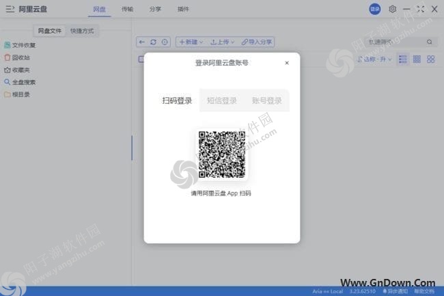The width and height of the screenshot is (444, 296).
Task: Click the splitter handle between sidebar and file list
Action: (x=132, y=148)
